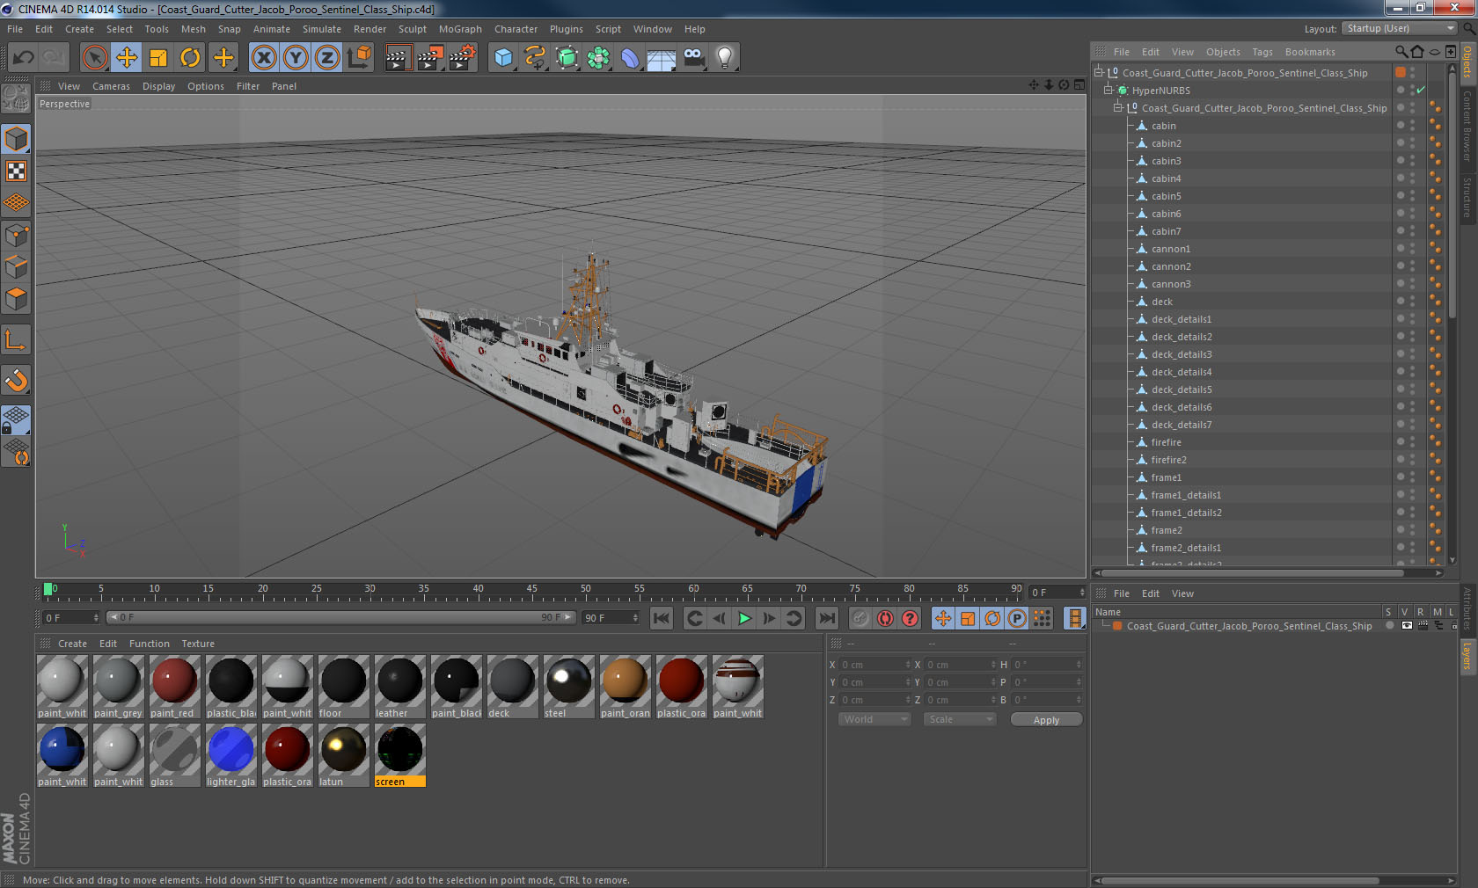Collapse the nested Coast_Guard_Cutter group
This screenshot has height=888, width=1478.
point(1118,108)
